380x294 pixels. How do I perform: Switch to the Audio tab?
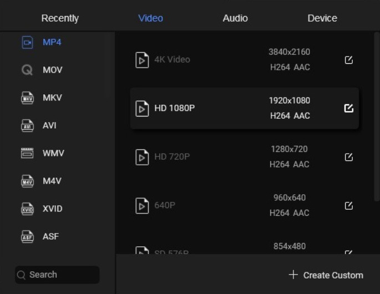tap(235, 18)
